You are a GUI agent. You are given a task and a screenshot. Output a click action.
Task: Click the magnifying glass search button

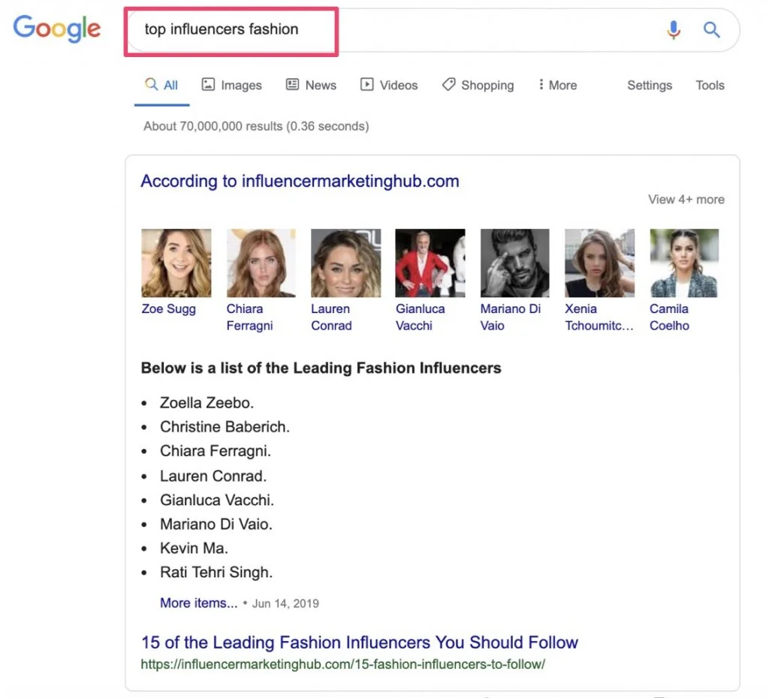pos(712,30)
